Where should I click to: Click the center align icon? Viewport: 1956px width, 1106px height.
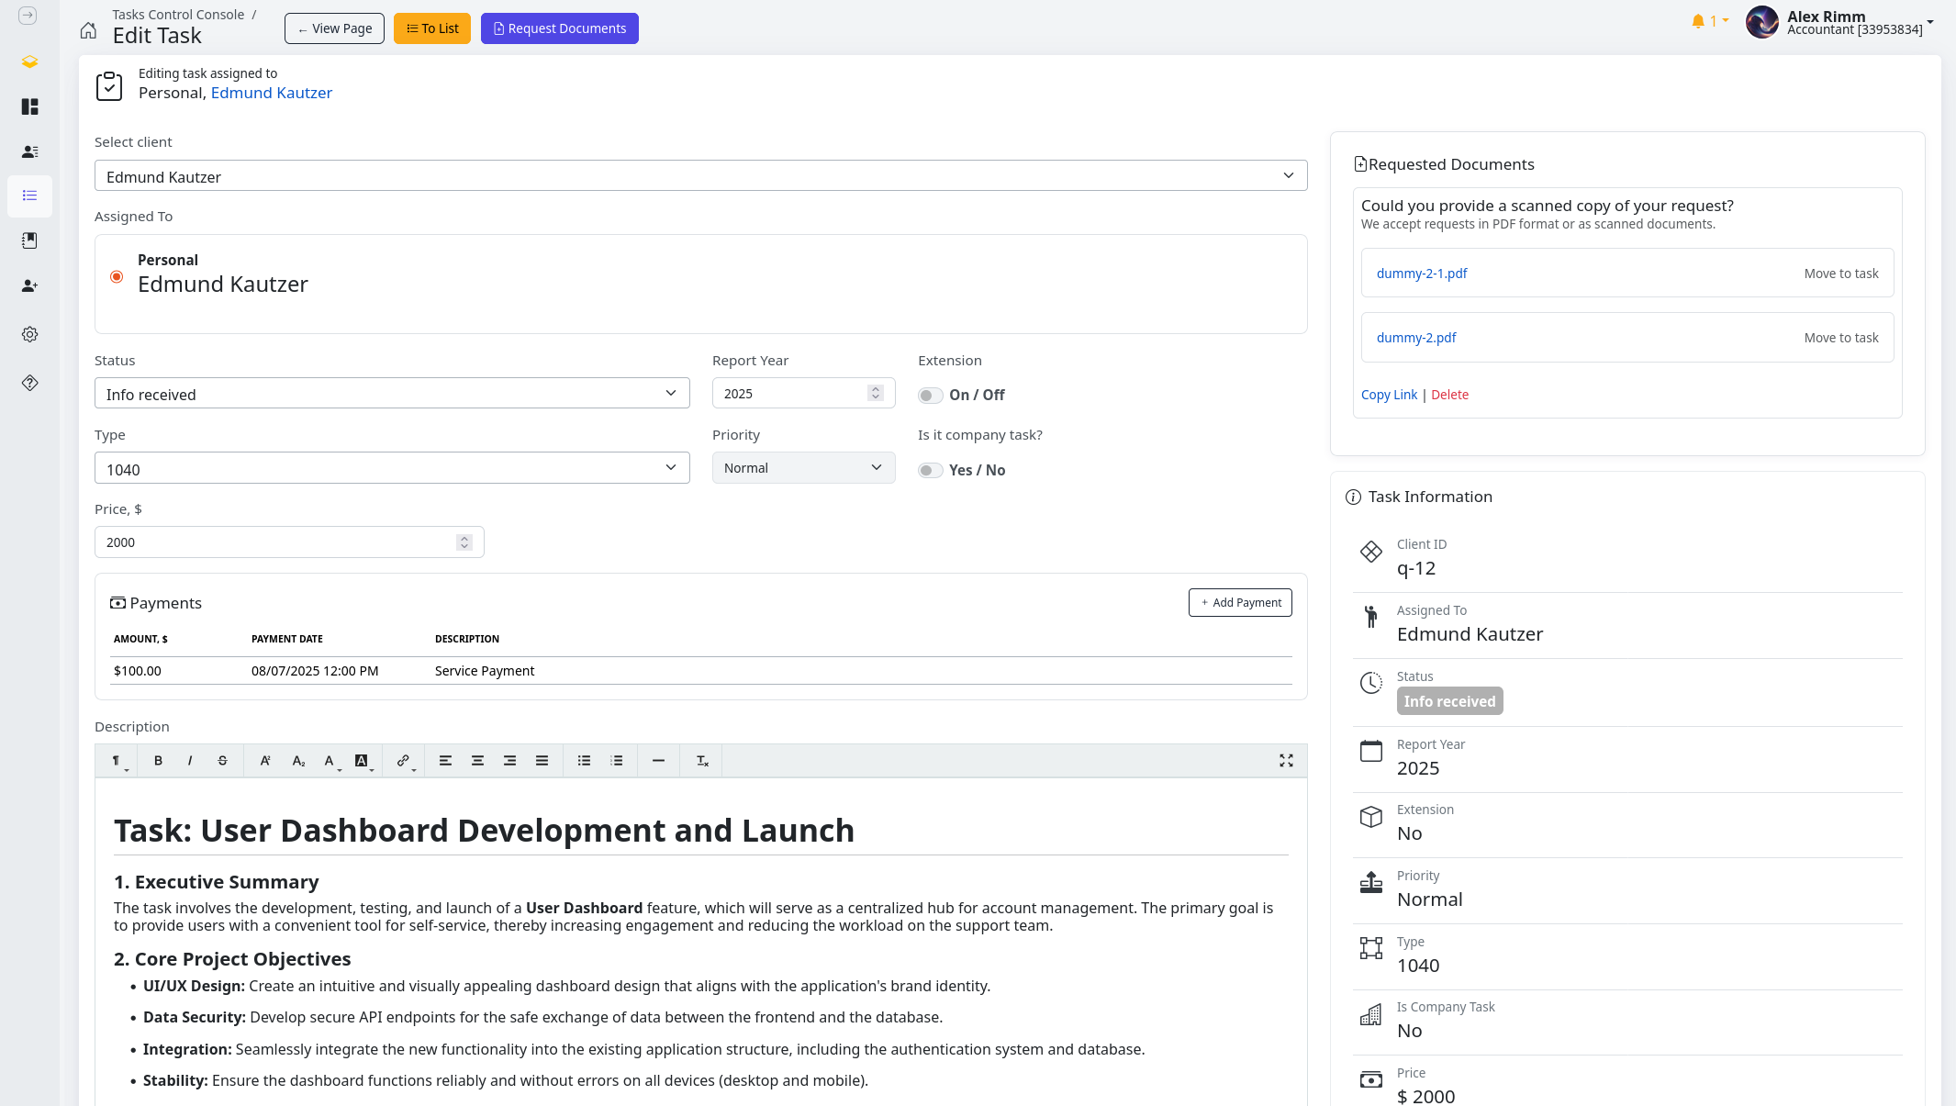click(x=477, y=761)
